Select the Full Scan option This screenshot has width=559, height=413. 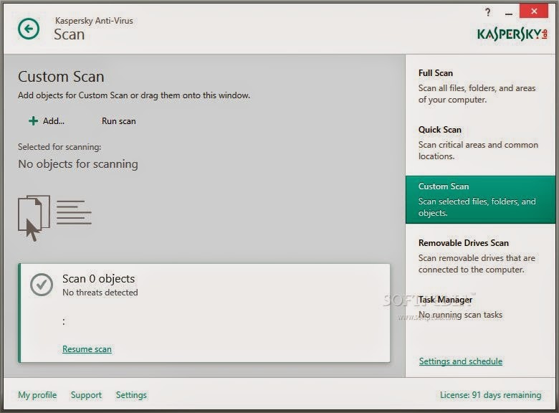point(480,85)
